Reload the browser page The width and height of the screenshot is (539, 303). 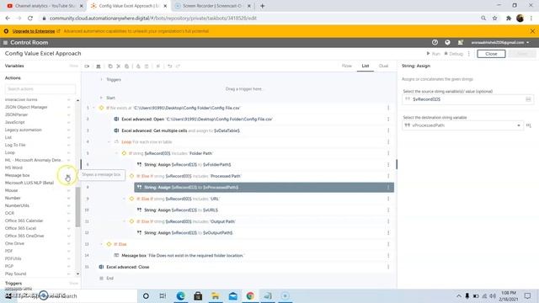pos(30,19)
